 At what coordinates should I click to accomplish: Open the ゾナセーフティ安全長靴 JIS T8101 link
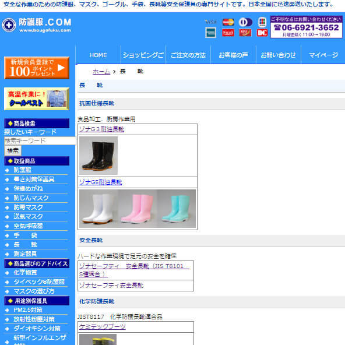[x=134, y=270]
